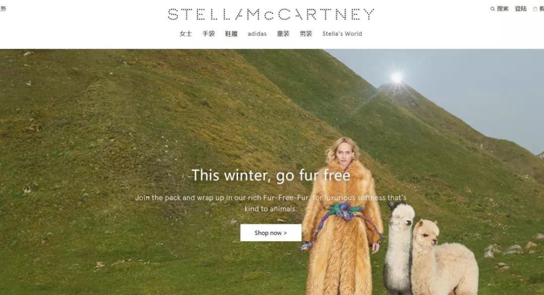Click the Fur-Free-Fur description text
The height and width of the screenshot is (295, 544).
270,203
